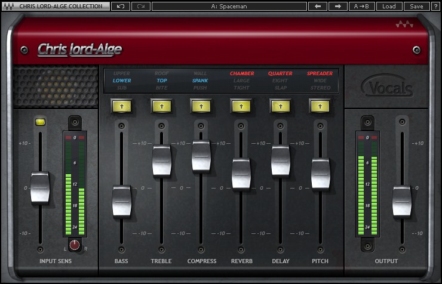Click the Output fader handle
The width and height of the screenshot is (442, 284).
coord(402,201)
